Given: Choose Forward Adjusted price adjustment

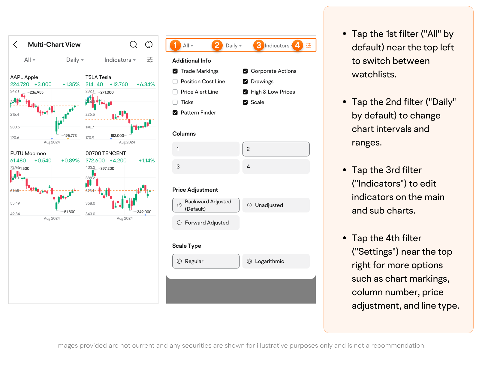Looking at the screenshot, I should click(206, 223).
